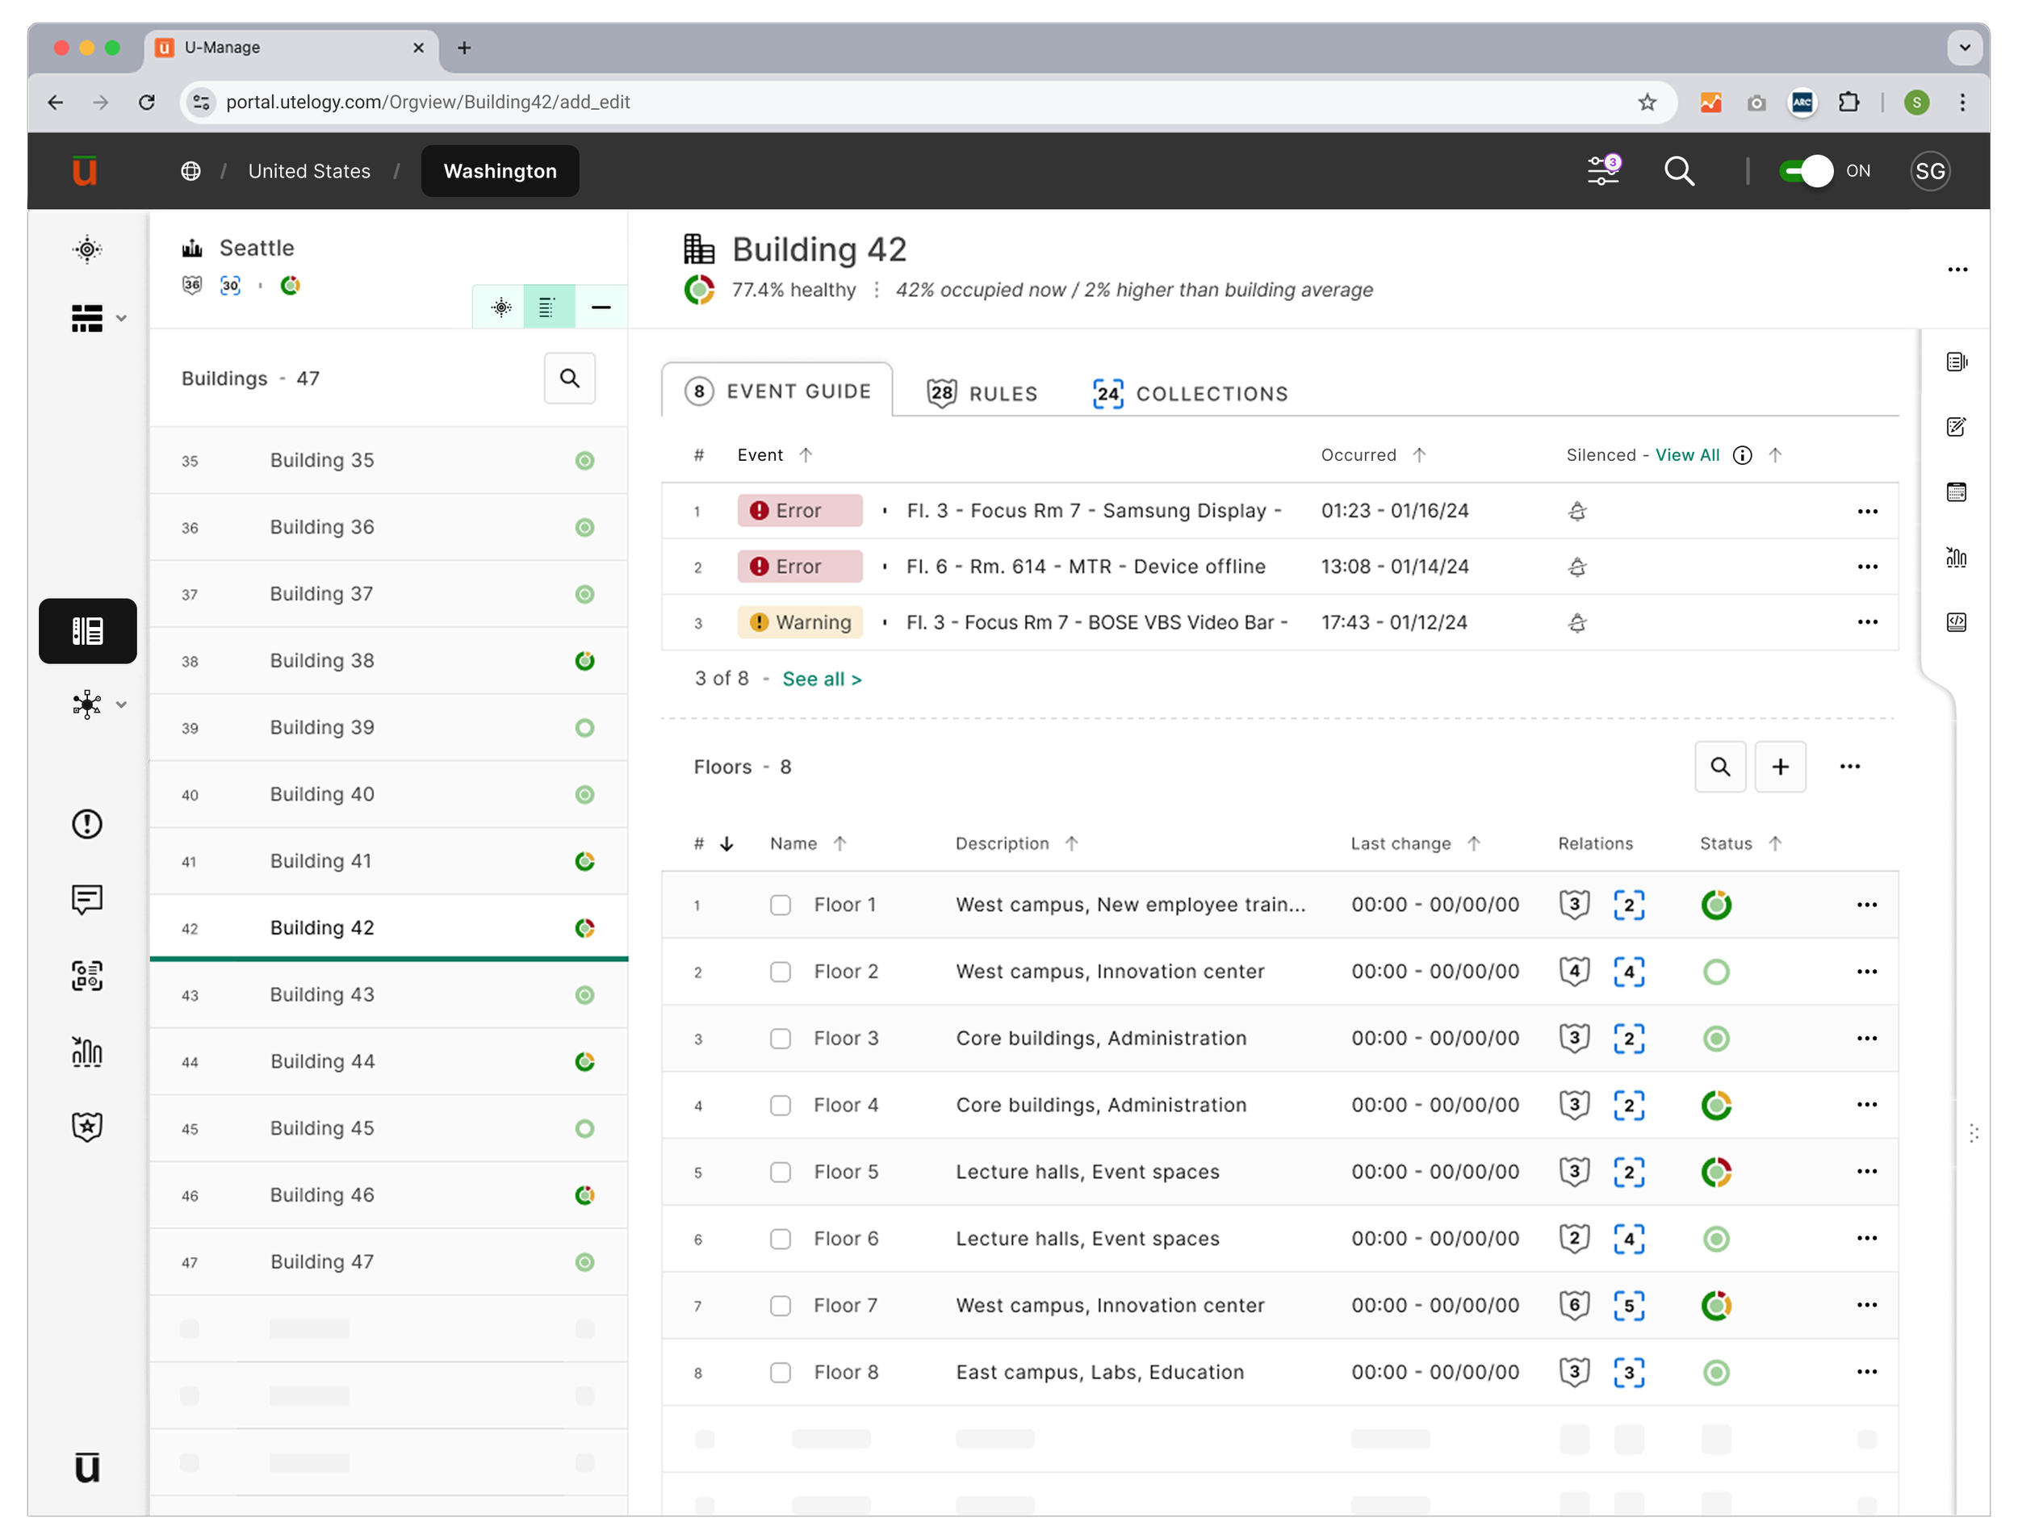Screen dimensions: 2018x1539
Task: Click the add floor plus button
Action: click(x=1779, y=766)
